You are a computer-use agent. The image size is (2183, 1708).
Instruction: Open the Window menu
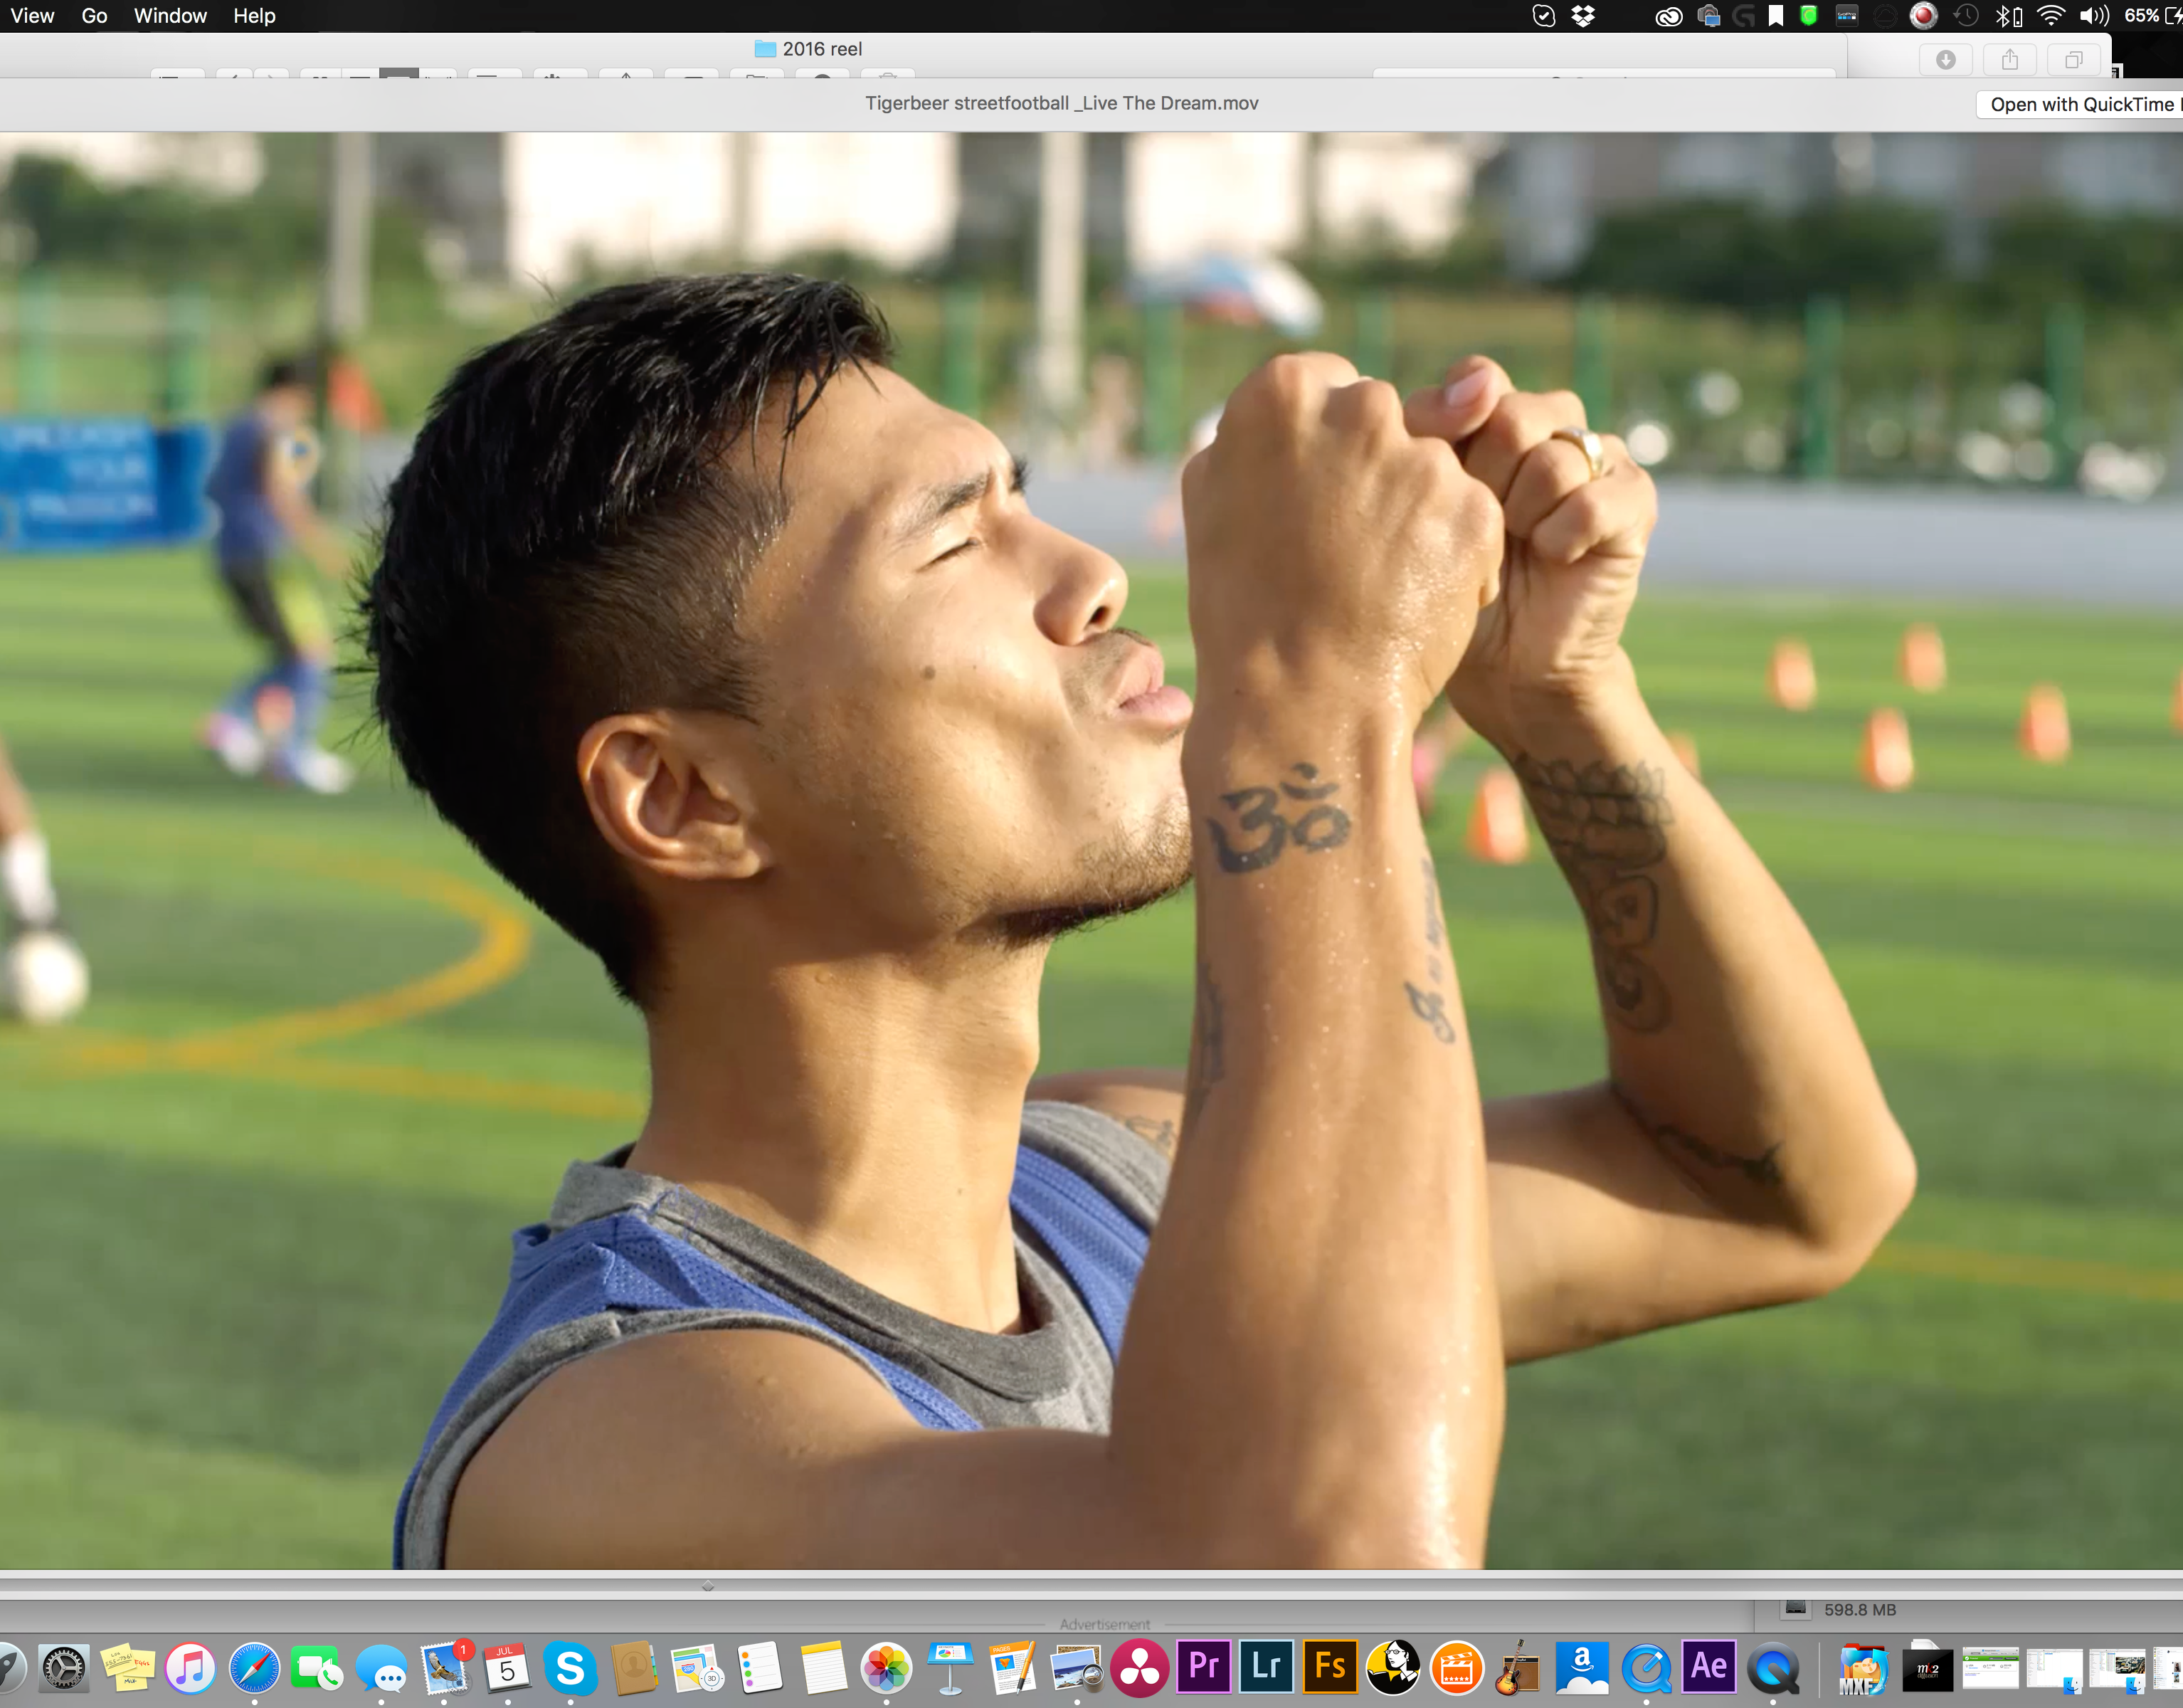(x=170, y=16)
